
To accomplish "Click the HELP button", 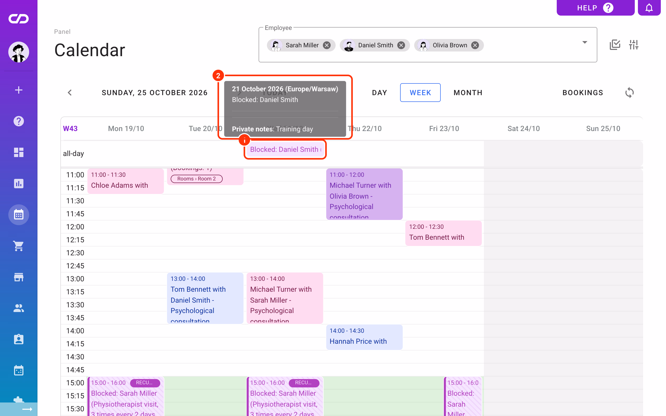I will (x=595, y=8).
